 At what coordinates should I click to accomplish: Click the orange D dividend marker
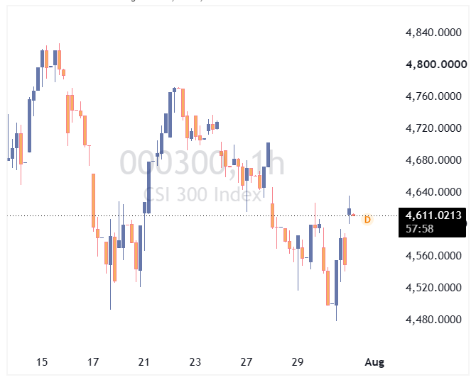(x=367, y=219)
